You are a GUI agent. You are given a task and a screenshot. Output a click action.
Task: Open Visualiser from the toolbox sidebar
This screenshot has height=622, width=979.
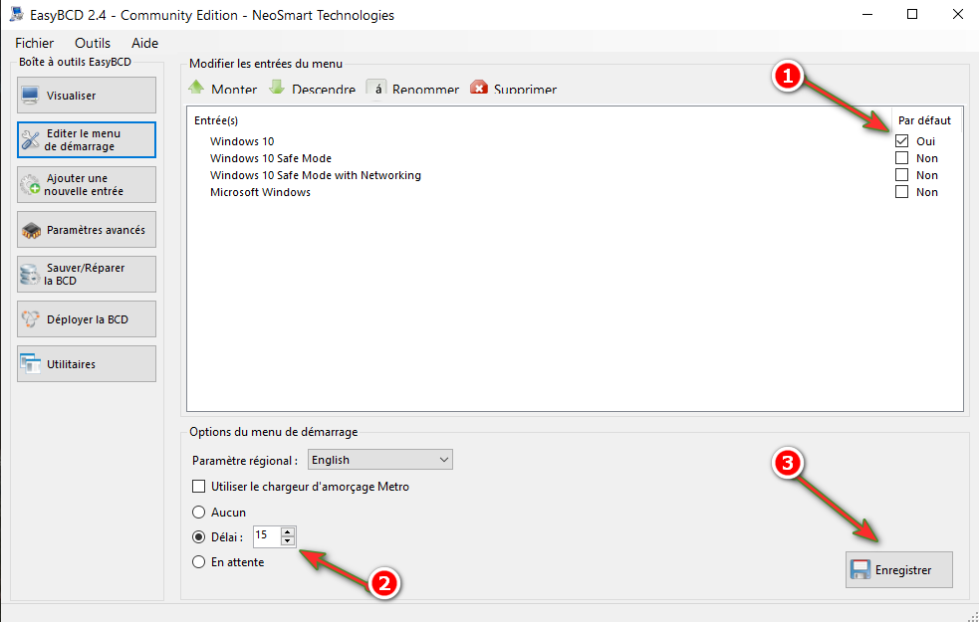coord(87,96)
